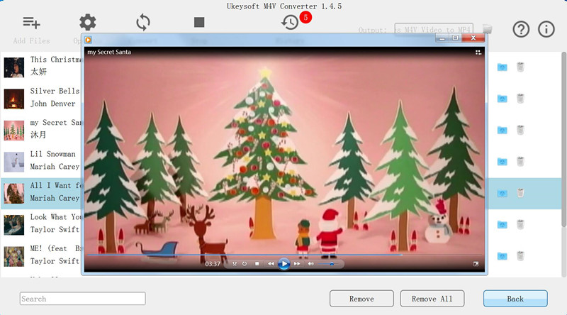Image resolution: width=567 pixels, height=315 pixels.
Task: Open folder for All I Want row
Action: click(x=502, y=194)
